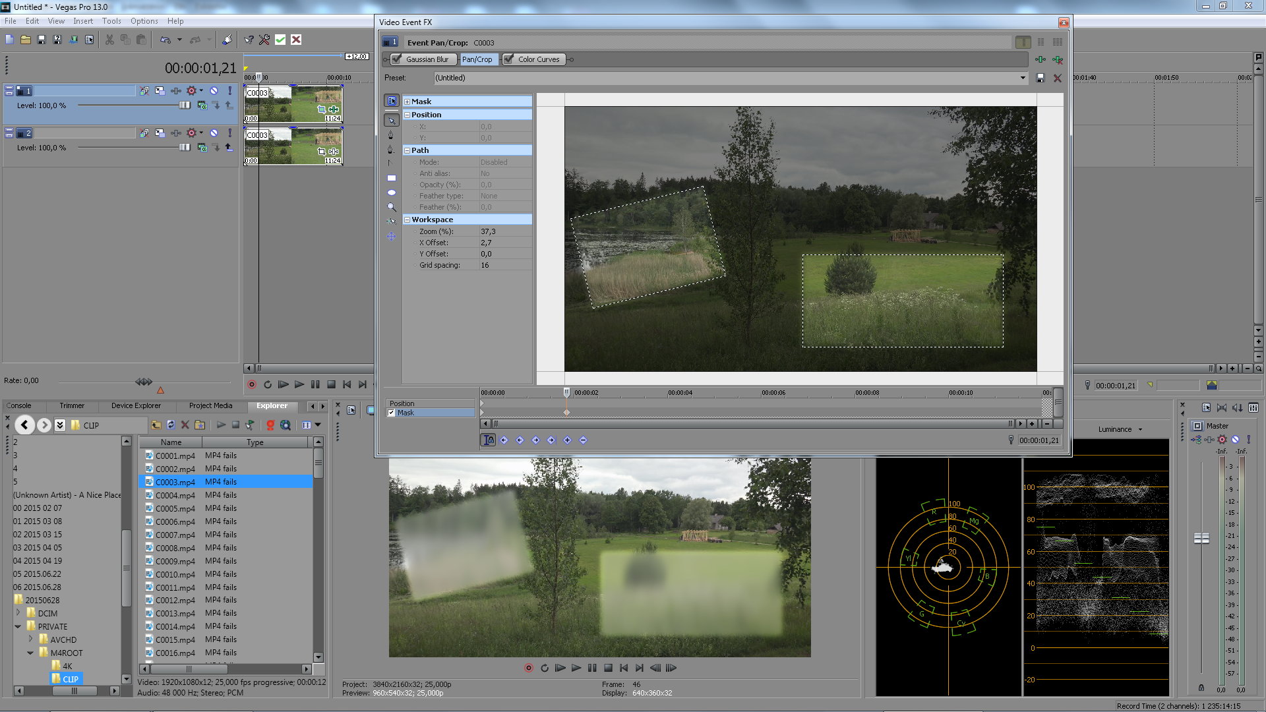The height and width of the screenshot is (712, 1266).
Task: Disable the Gaussian Blur effect checkbox
Action: click(397, 59)
